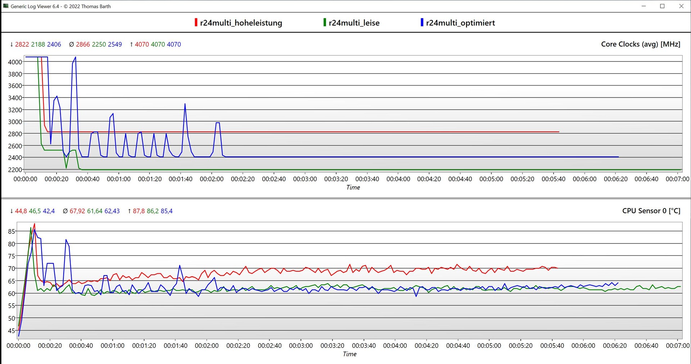Click the blue average clock value 2549
691x364 pixels.
115,45
